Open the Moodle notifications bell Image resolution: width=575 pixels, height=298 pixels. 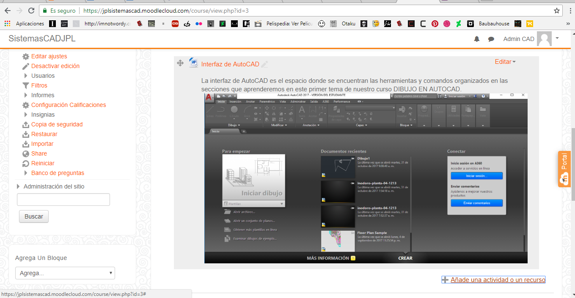[x=477, y=39]
